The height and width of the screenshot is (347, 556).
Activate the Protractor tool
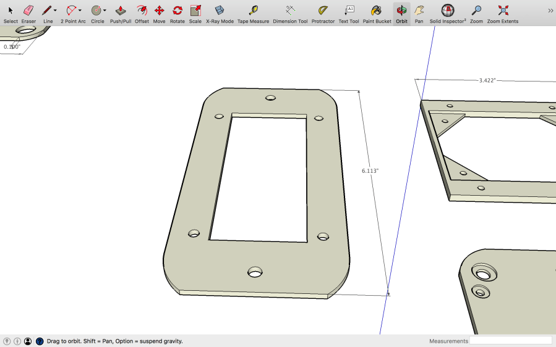click(323, 10)
